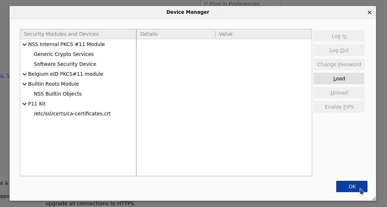Collapse the P11 Kit chevron
The height and width of the screenshot is (207, 387).
24,104
